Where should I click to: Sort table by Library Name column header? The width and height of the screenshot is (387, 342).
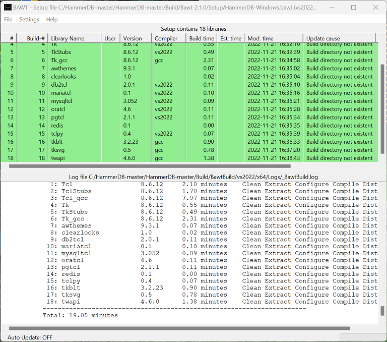coord(68,38)
